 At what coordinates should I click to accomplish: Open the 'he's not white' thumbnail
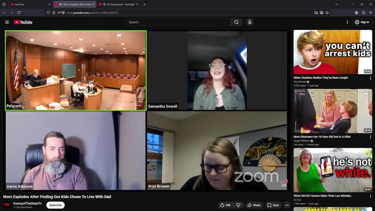pos(333,170)
